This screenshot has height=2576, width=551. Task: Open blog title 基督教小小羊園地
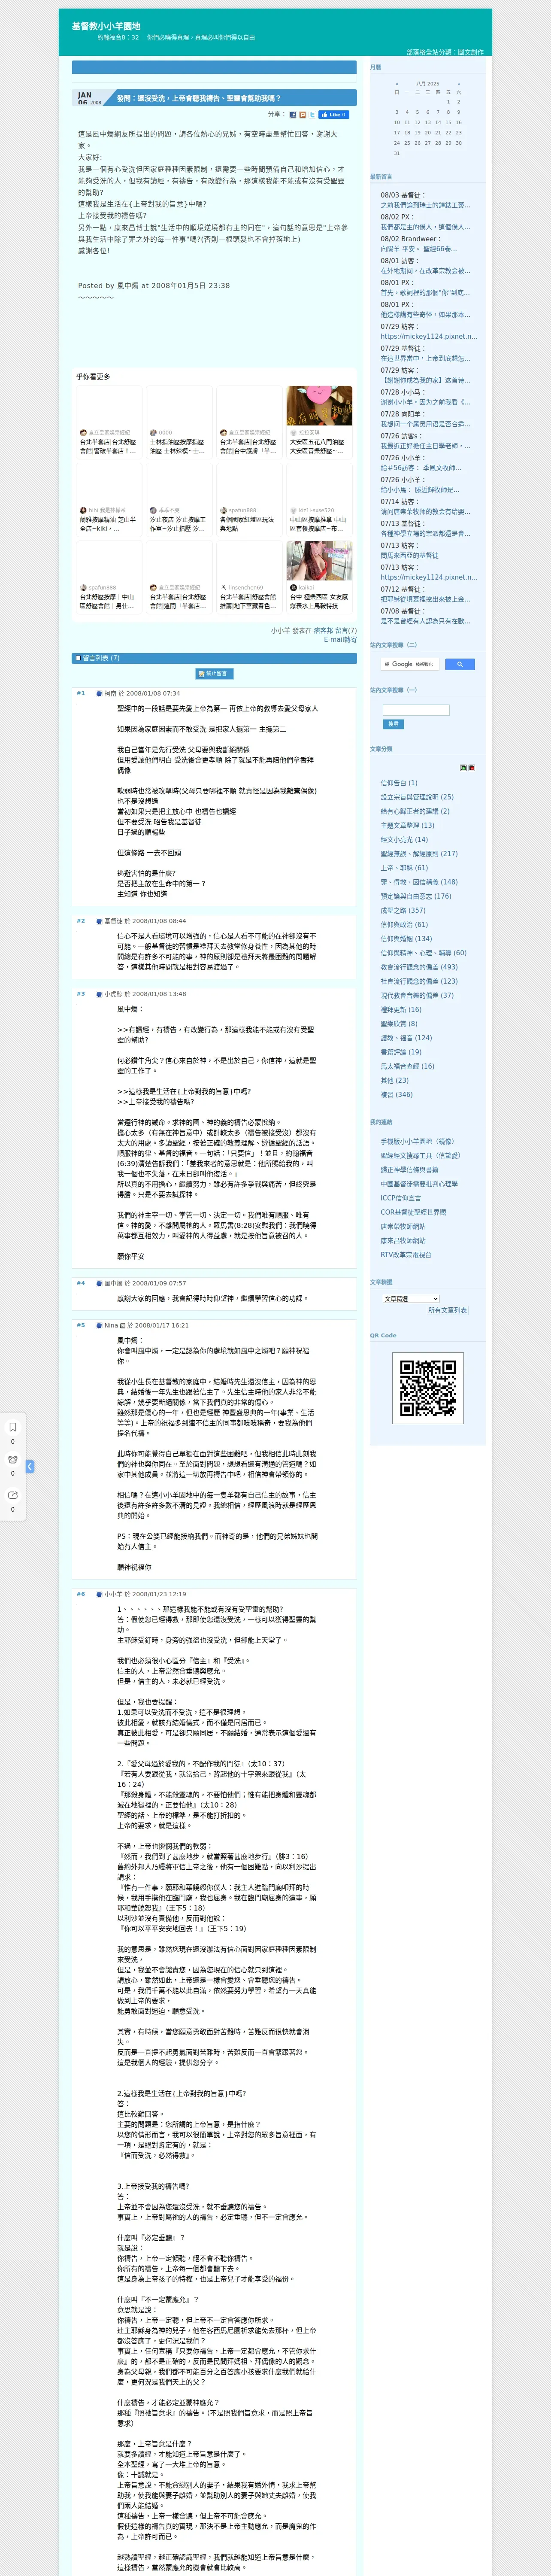tap(106, 26)
